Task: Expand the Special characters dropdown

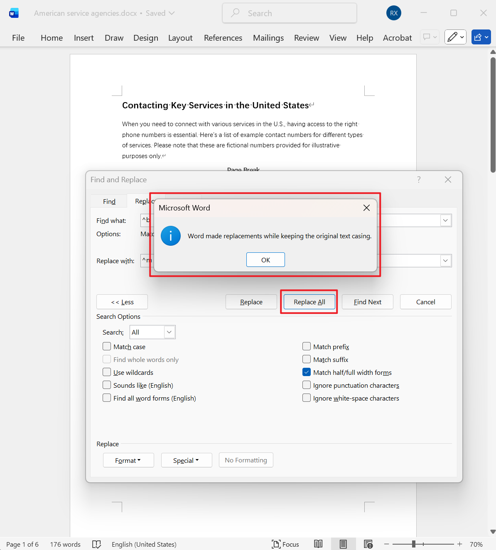Action: (187, 460)
